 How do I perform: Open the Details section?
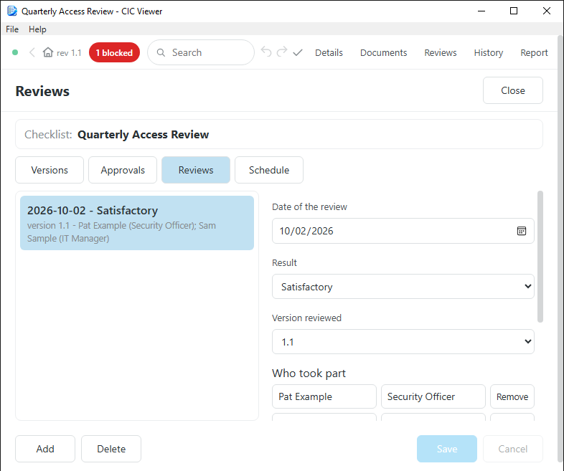329,53
